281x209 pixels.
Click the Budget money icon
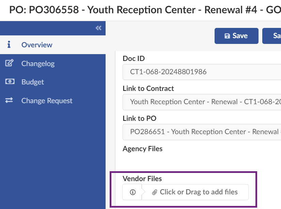click(x=9, y=82)
